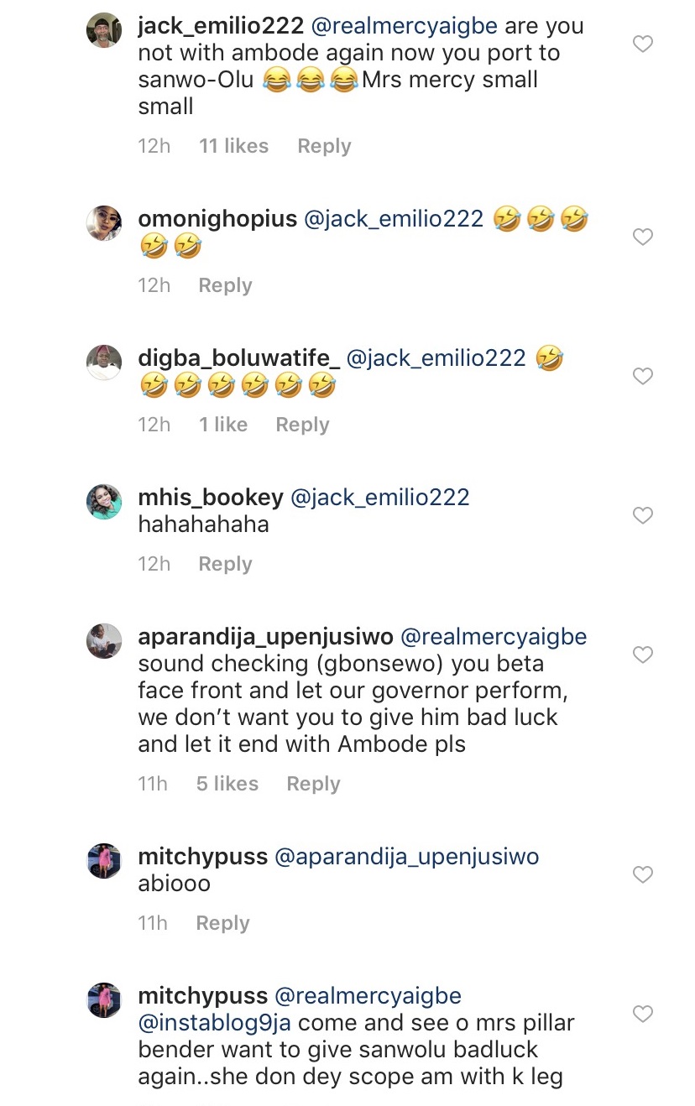Open the 1 like on digba_boluwatife_'s comment

click(222, 425)
